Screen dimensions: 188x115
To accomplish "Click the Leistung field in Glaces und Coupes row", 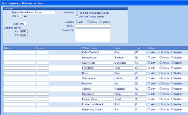I will 43,110.
